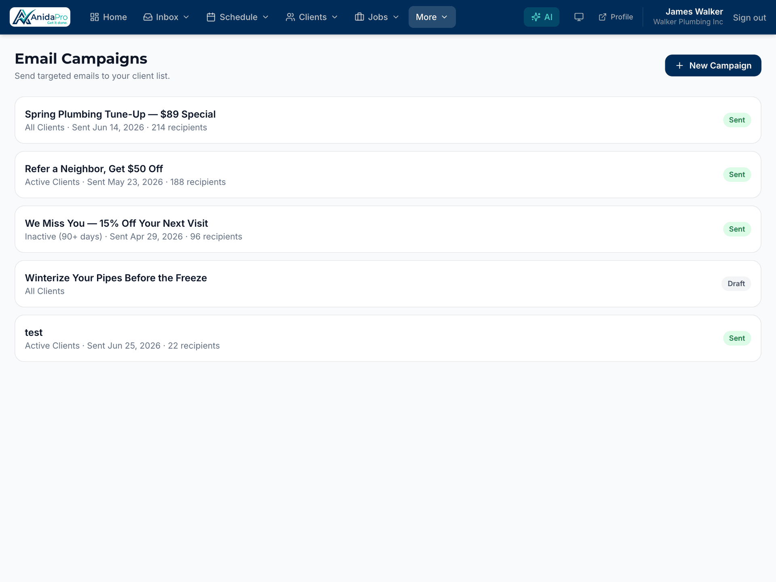Expand the Jobs dropdown chevron
The width and height of the screenshot is (776, 582).
coord(396,17)
